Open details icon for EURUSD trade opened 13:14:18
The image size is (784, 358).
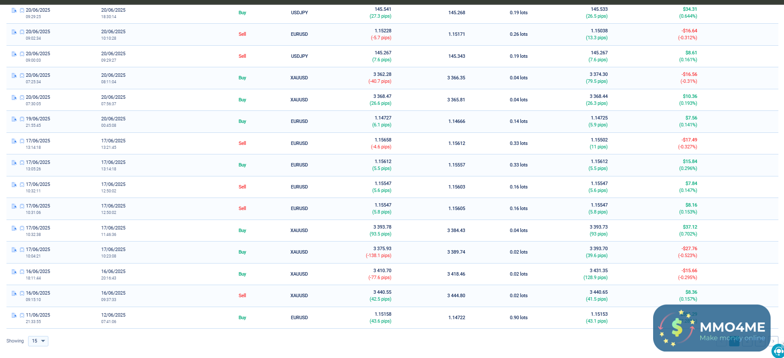pyautogui.click(x=14, y=141)
